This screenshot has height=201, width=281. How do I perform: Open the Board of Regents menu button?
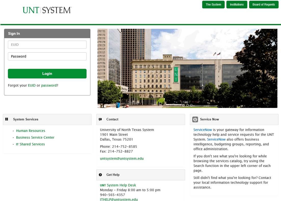[x=264, y=5]
